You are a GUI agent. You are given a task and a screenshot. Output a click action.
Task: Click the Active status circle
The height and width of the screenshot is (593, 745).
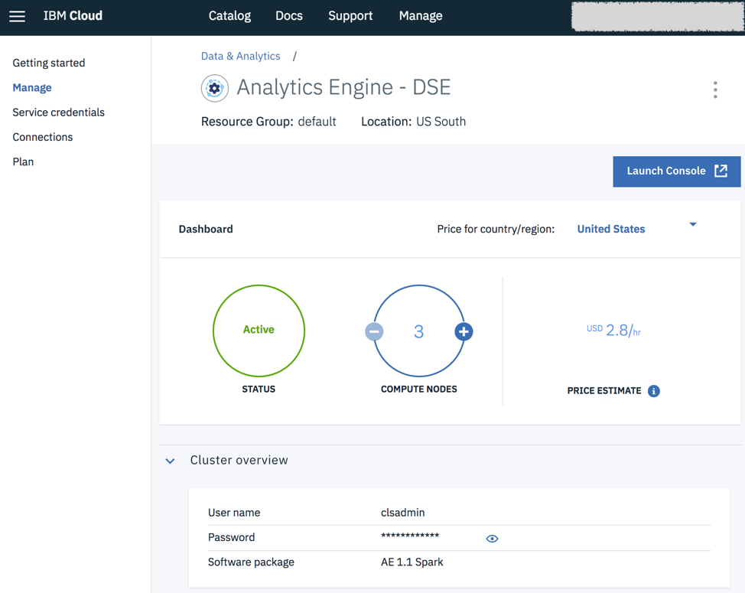[x=259, y=331]
